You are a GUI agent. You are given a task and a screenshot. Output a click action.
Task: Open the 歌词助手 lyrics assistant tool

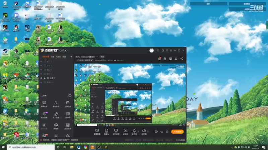pyautogui.click(x=68, y=126)
